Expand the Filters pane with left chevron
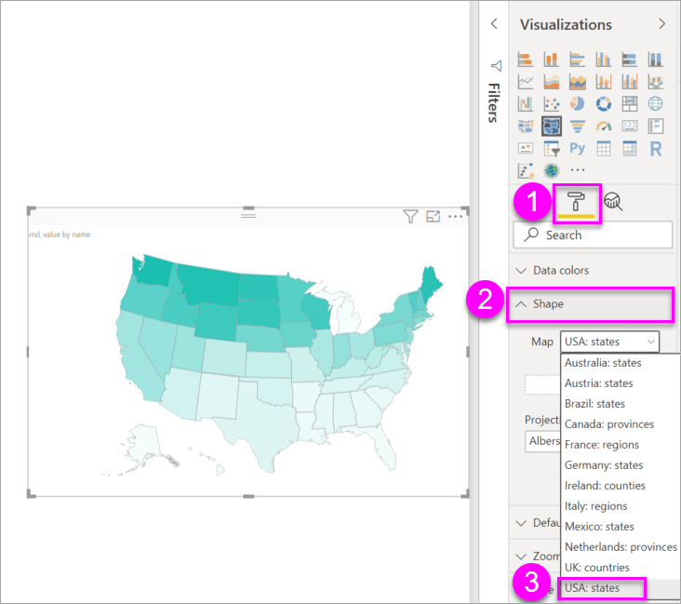The height and width of the screenshot is (604, 681). (494, 23)
